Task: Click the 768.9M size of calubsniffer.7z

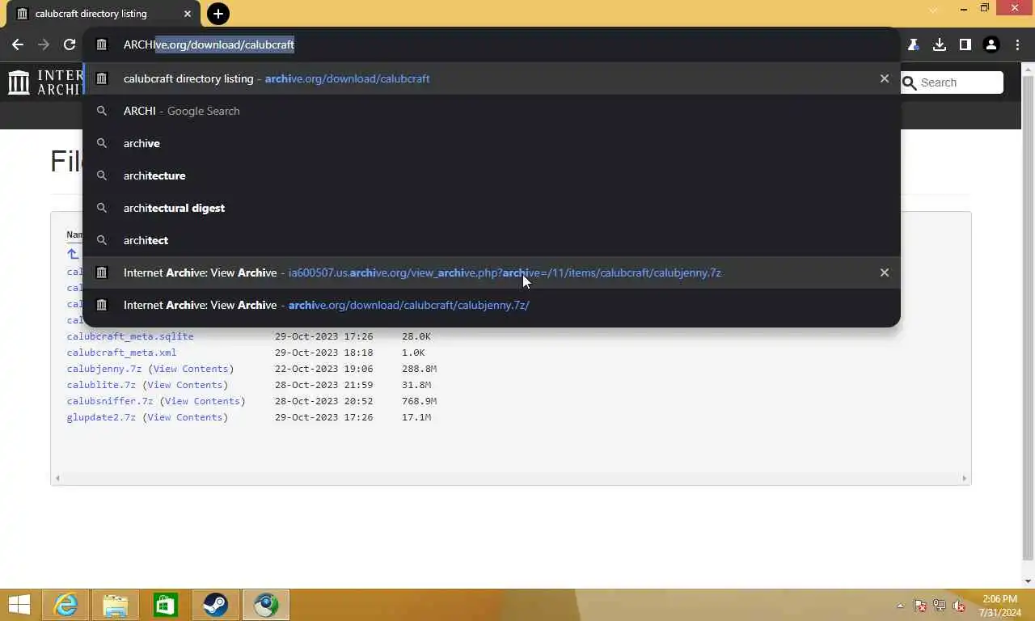Action: point(419,401)
